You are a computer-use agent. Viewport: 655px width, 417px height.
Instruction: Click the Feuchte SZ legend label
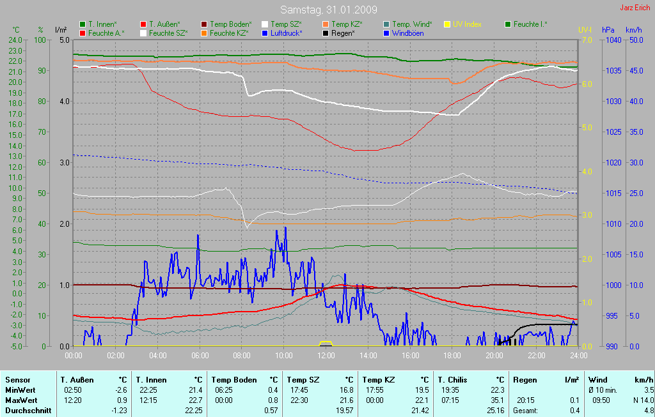[x=168, y=33]
